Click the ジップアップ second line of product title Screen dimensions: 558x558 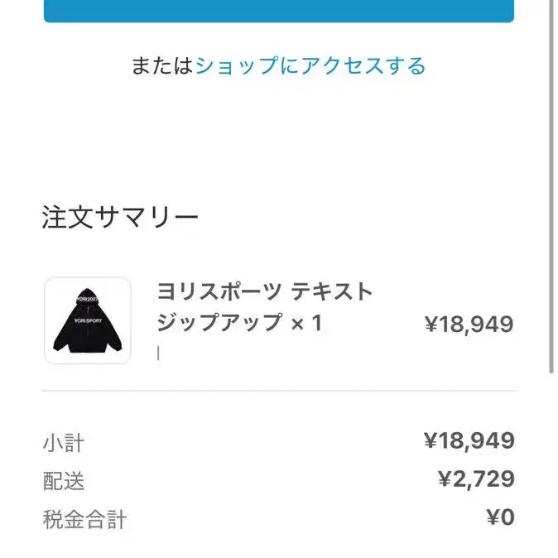coord(219,323)
